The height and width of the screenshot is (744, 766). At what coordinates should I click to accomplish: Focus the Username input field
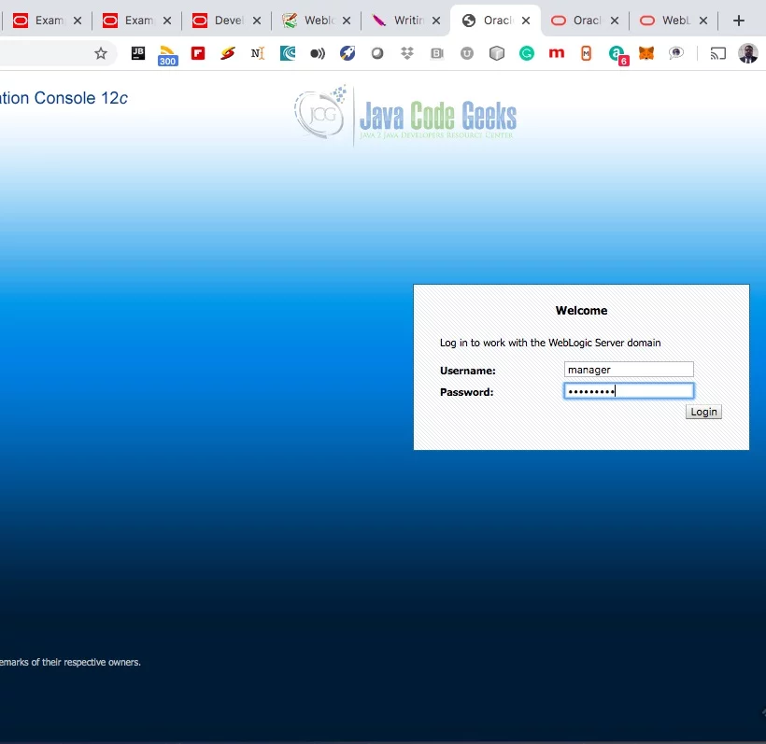[629, 370]
